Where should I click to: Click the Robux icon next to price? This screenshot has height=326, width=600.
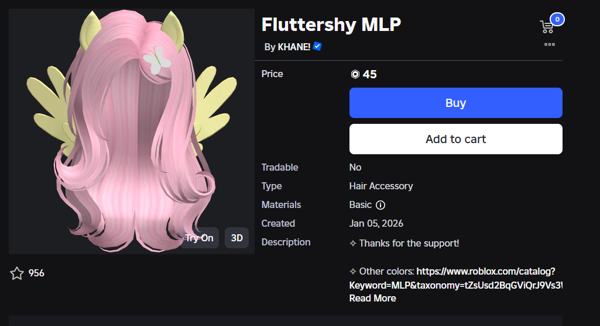point(355,74)
